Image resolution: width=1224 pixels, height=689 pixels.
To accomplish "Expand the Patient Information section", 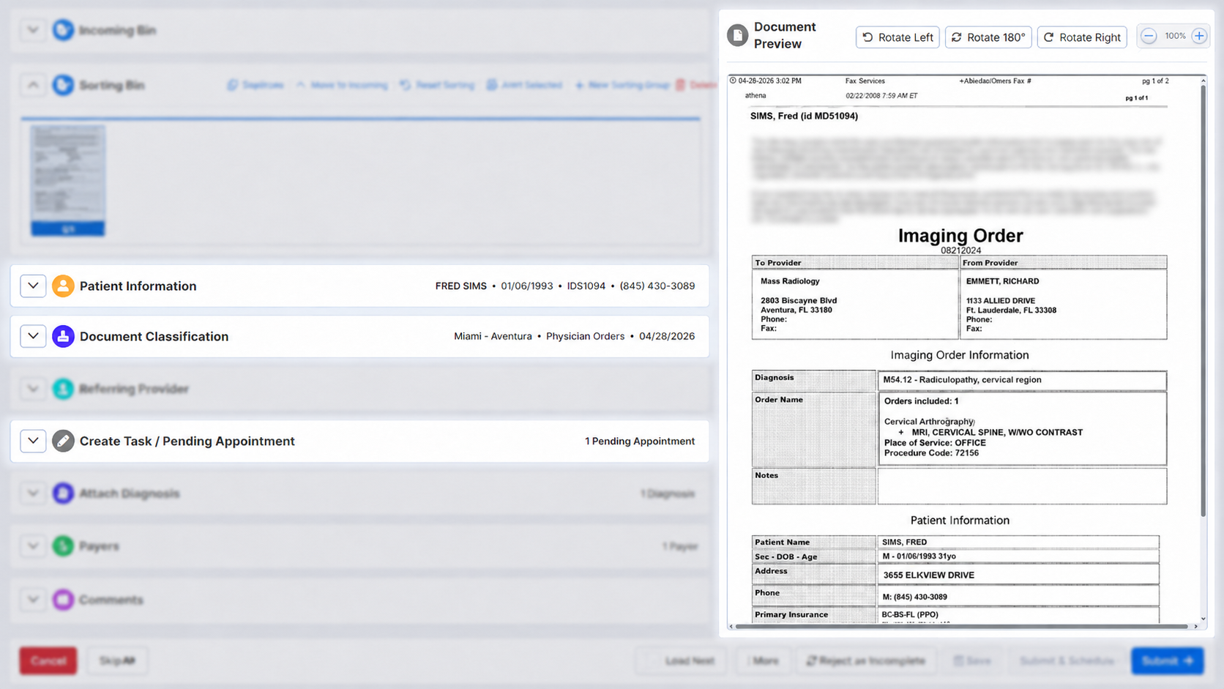I will 33,286.
